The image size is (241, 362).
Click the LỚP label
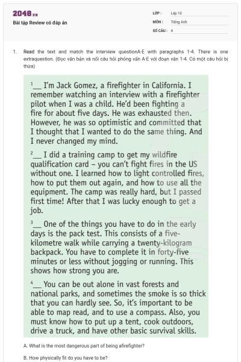tap(157, 13)
